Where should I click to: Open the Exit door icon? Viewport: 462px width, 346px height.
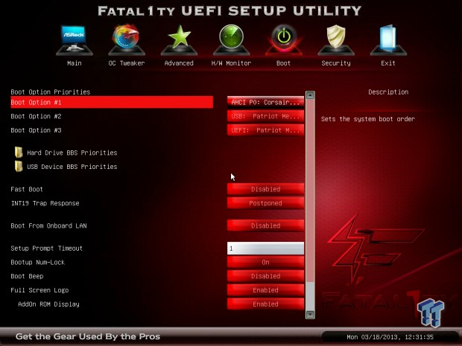388,40
